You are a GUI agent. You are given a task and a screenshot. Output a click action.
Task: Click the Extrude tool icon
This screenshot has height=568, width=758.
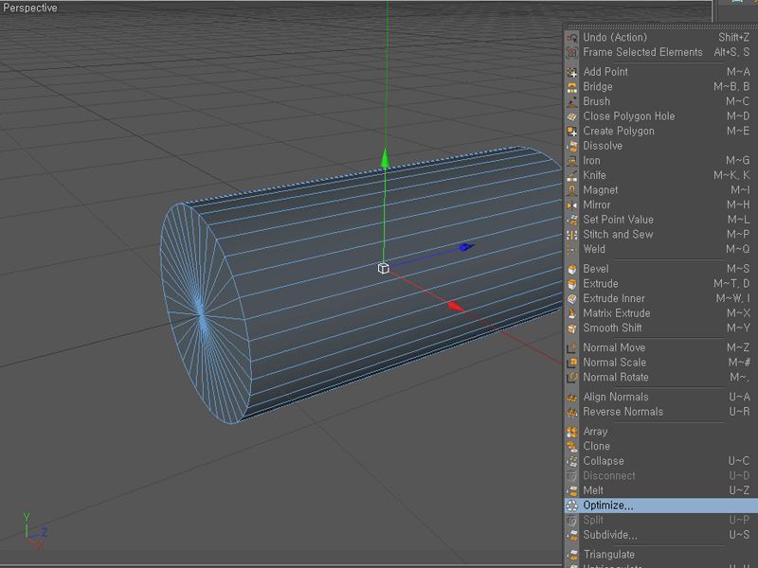pyautogui.click(x=572, y=284)
